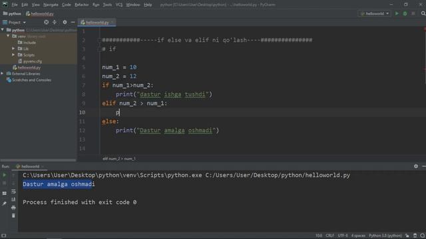This screenshot has width=426, height=239.
Task: Open the Run menu
Action: 96,5
